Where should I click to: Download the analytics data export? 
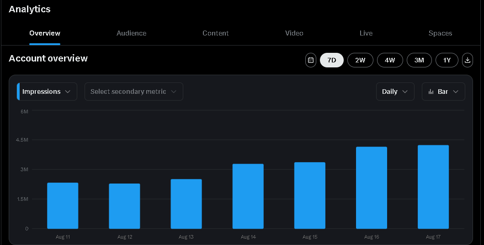click(468, 60)
